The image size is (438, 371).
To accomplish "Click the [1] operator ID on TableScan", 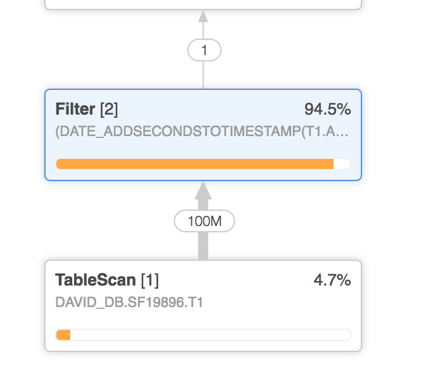I will 149,280.
